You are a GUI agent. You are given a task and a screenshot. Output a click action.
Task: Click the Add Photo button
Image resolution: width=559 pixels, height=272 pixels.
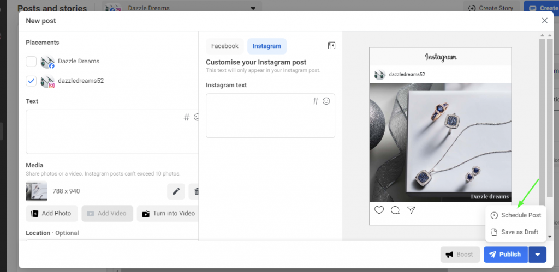click(52, 214)
